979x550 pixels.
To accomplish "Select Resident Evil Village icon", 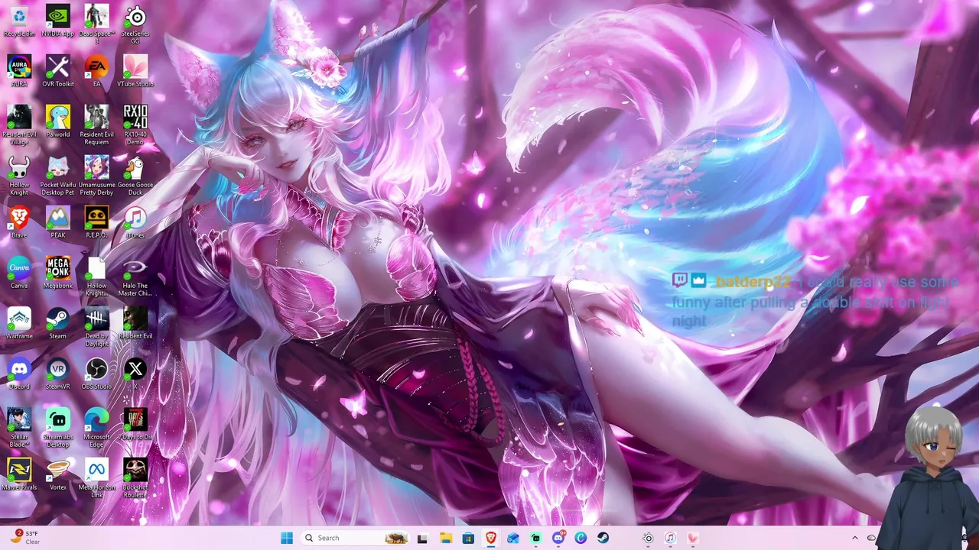I will 19,125.
